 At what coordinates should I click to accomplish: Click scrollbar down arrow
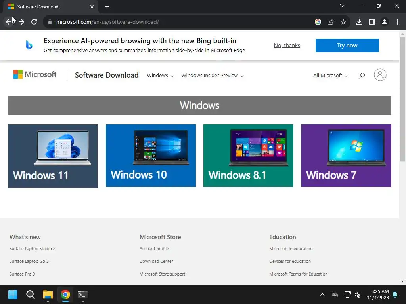[402, 281]
